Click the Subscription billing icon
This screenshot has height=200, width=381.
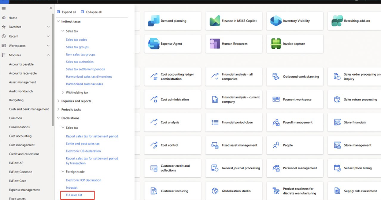pyautogui.click(x=337, y=168)
